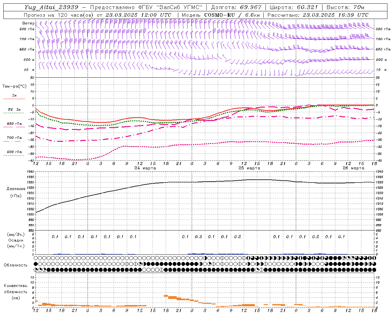Click the Давление panel label
The image size is (392, 313).
pos(16,189)
